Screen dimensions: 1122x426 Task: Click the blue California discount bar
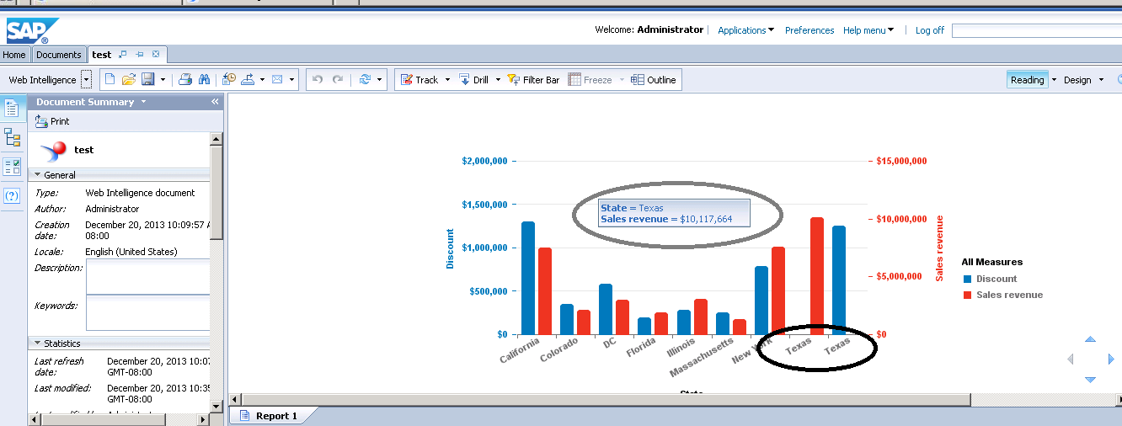point(528,278)
